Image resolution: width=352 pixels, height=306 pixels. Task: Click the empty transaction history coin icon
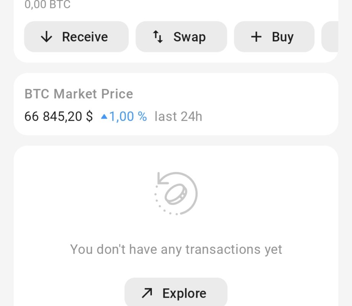[x=176, y=193]
